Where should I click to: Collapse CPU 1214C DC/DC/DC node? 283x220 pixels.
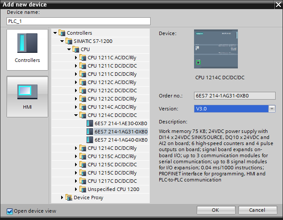76,115
